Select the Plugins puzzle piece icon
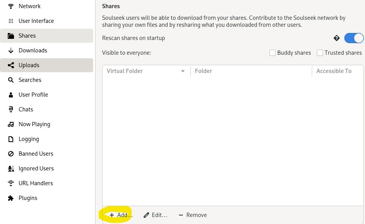Viewport: 365px width, 224px height. (x=11, y=198)
